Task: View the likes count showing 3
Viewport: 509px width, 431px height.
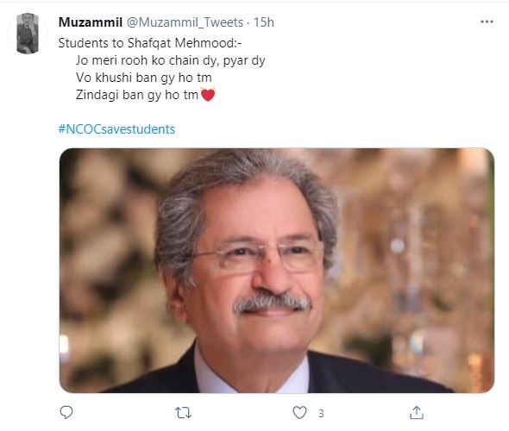Action: tap(321, 413)
